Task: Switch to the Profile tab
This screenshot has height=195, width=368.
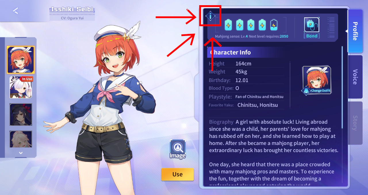Action: pyautogui.click(x=355, y=31)
